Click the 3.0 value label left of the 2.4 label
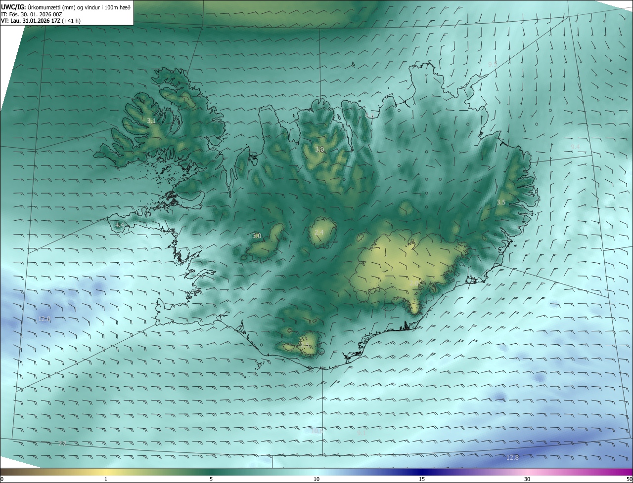Viewport: 633px width, 483px height. tap(257, 236)
